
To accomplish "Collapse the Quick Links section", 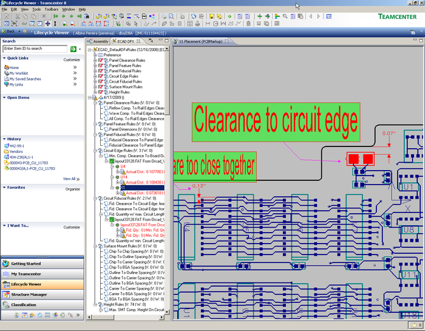I will tap(4, 58).
